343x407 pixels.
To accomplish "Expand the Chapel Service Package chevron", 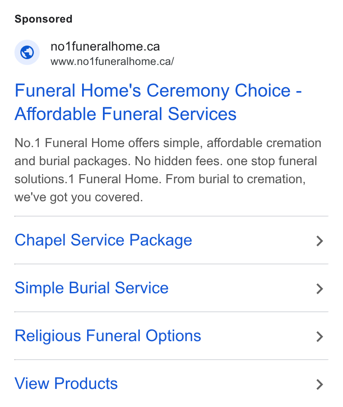I will click(320, 241).
